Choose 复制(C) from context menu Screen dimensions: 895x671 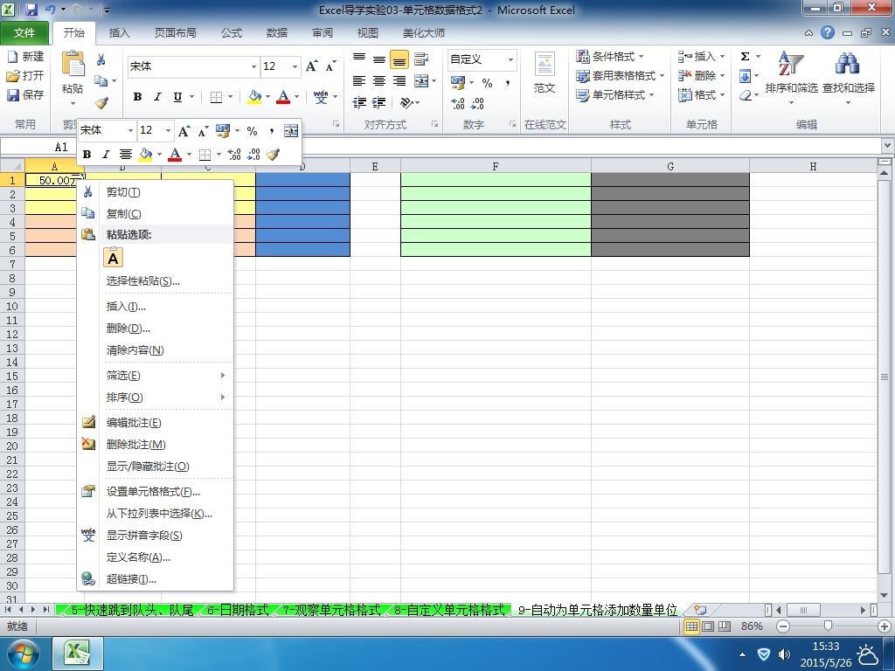click(x=155, y=214)
